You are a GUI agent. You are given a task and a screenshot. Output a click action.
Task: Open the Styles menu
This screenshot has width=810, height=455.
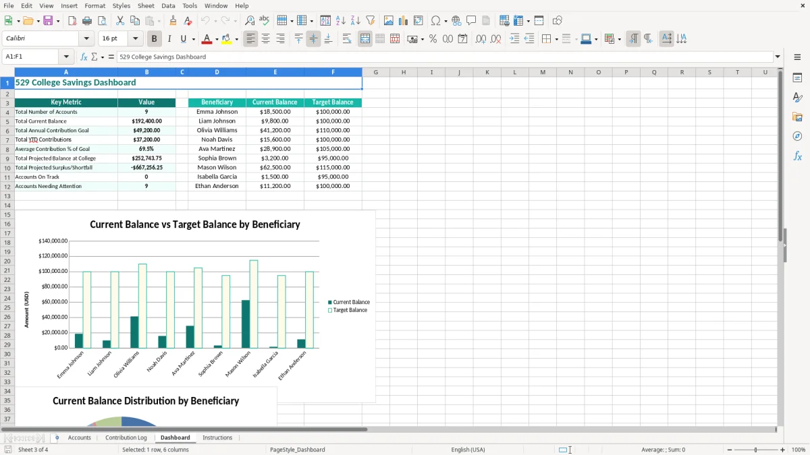[122, 5]
